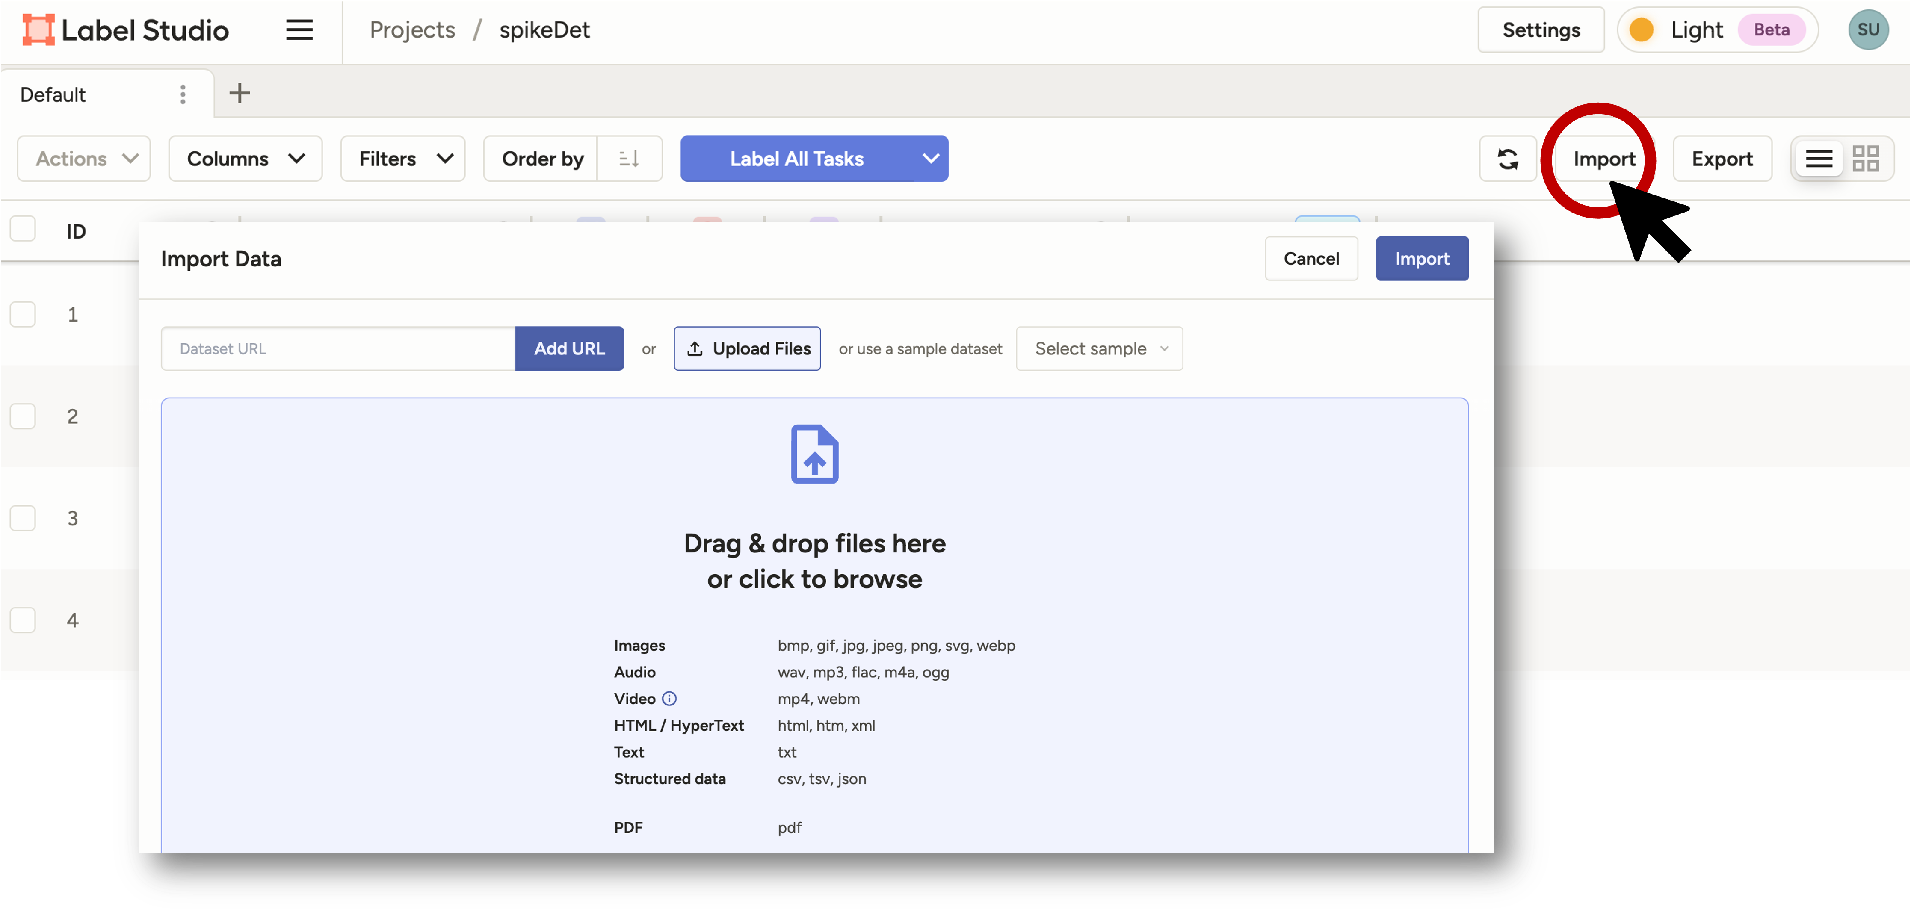Switch to grid view
Viewport: 1911px width, 915px height.
tap(1865, 159)
